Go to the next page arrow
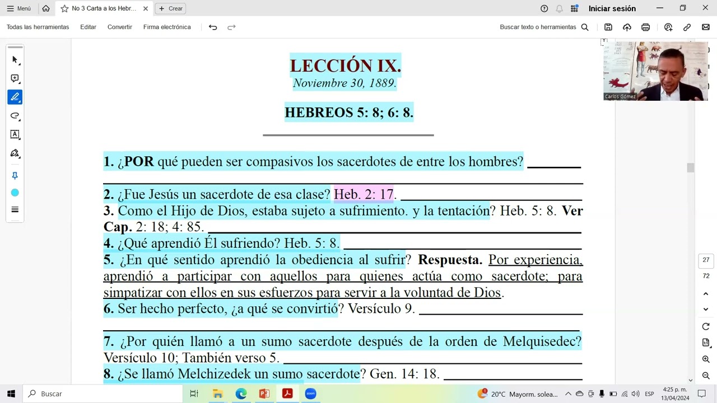Screen dimensions: 717x403 (706, 309)
